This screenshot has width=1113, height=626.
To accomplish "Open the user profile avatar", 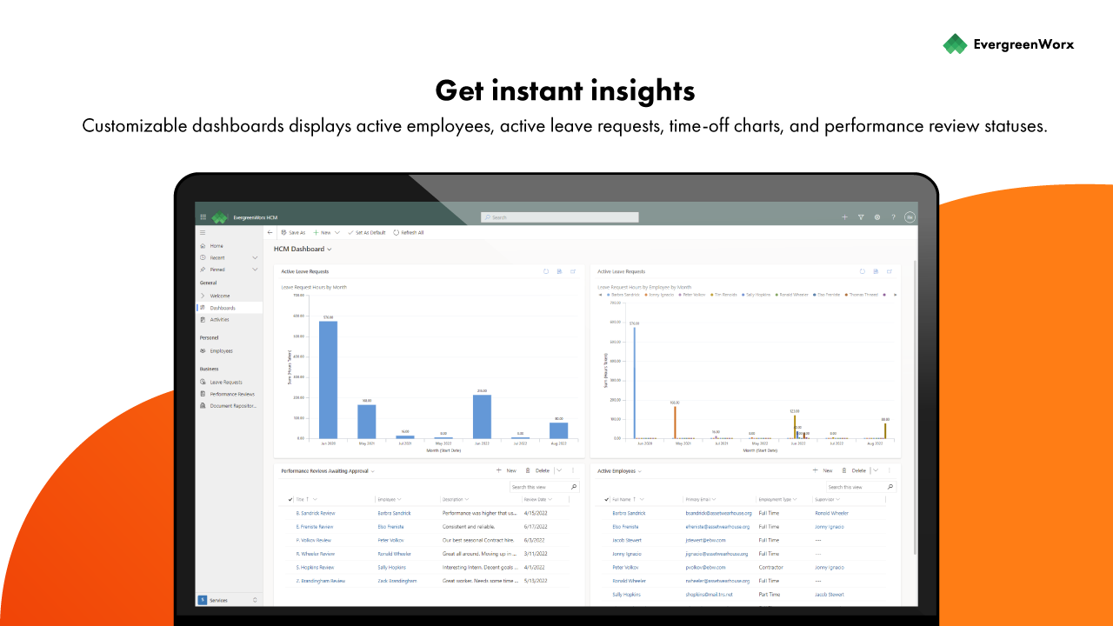I will point(910,217).
